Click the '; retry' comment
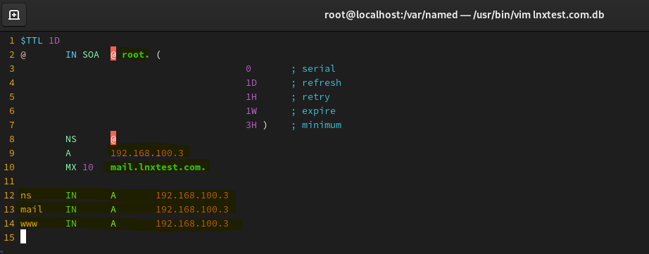Viewport: 649px width, 254px height. (x=310, y=97)
